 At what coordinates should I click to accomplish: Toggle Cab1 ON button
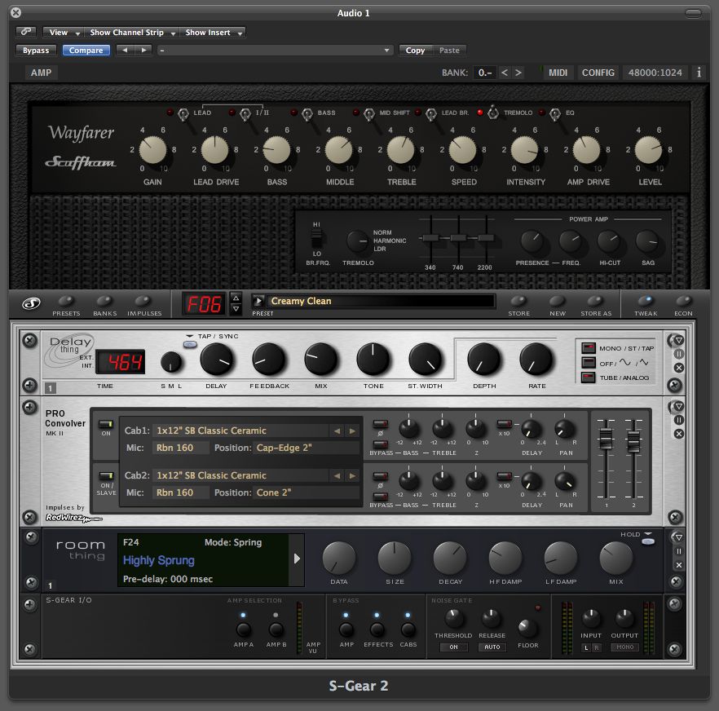pyautogui.click(x=106, y=424)
